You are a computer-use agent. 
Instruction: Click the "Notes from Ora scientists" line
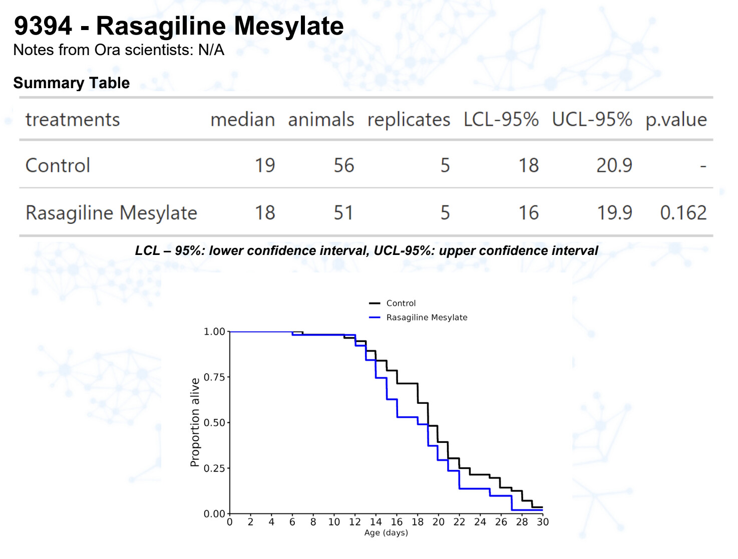click(x=119, y=50)
